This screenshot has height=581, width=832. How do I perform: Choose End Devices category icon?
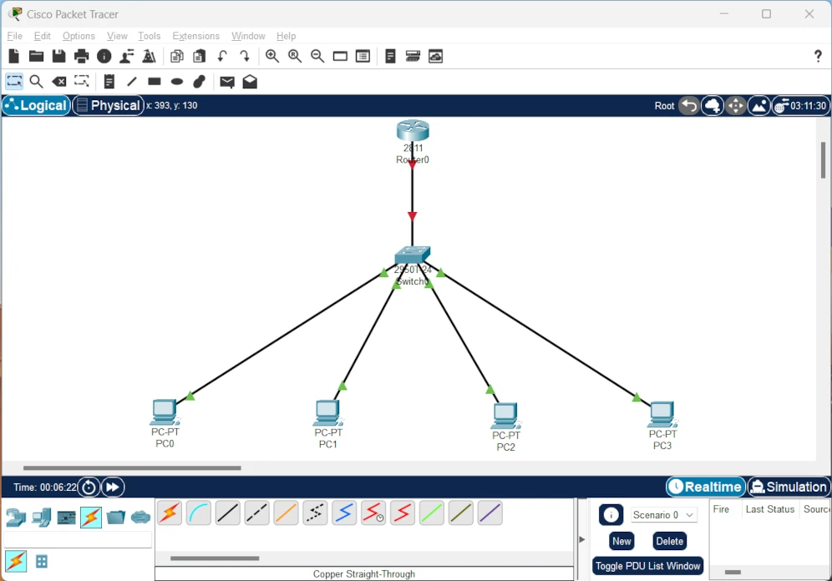(42, 517)
